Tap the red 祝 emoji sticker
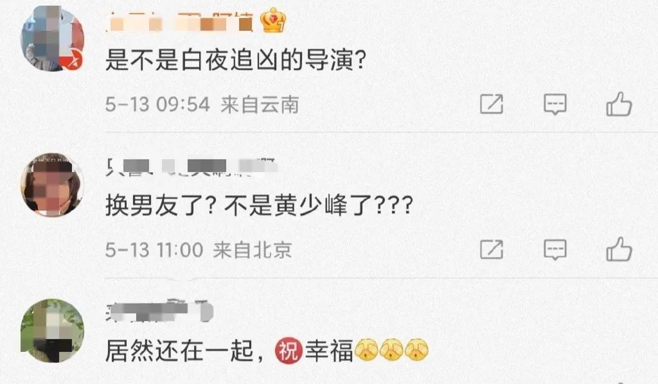 (x=289, y=351)
